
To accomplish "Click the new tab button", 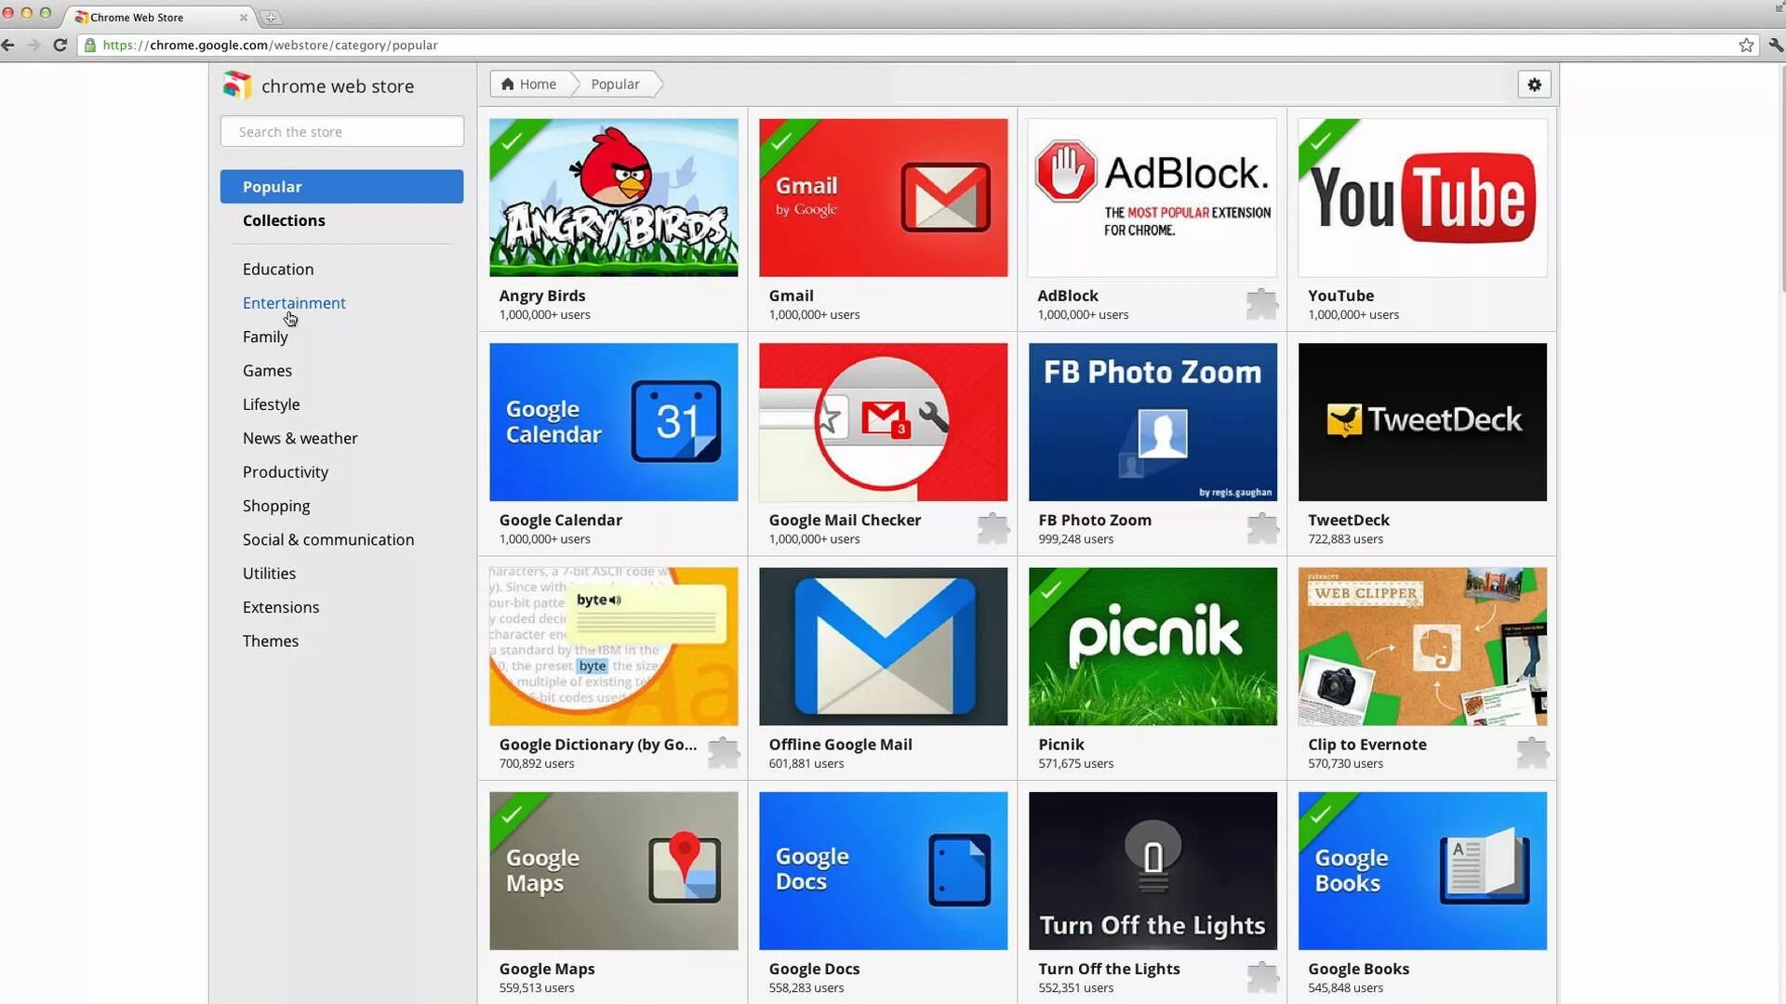I will coord(271,18).
